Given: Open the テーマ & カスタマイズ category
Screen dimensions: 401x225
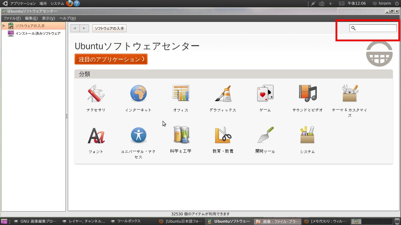Looking at the screenshot, I should click(350, 101).
